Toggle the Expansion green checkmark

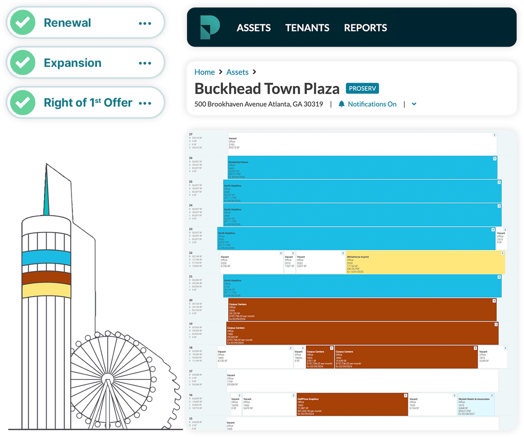coord(23,63)
